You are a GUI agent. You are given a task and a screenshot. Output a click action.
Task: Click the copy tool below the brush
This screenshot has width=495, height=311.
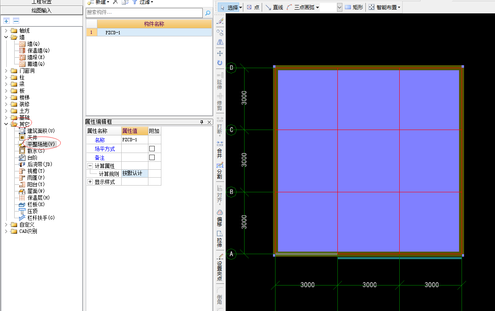pyautogui.click(x=220, y=32)
